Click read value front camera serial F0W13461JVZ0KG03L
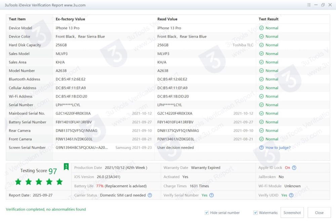Image resolution: width=336 pixels, height=223 pixels. pos(176,139)
